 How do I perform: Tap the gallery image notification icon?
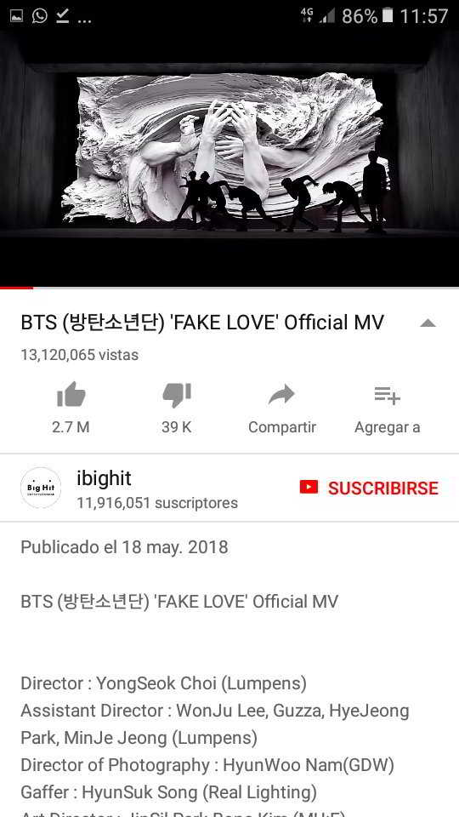click(x=17, y=16)
